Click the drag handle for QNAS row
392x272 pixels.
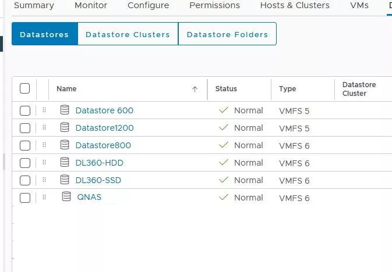pos(44,197)
